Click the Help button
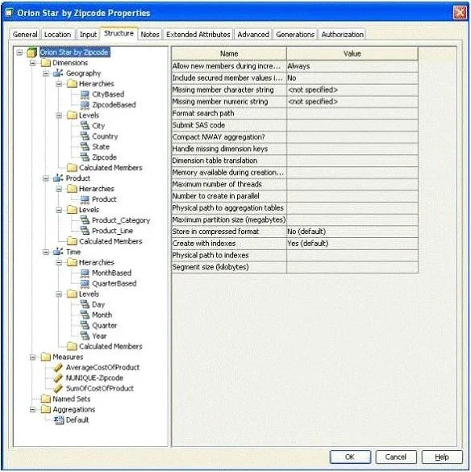The width and height of the screenshot is (471, 472). [x=442, y=457]
